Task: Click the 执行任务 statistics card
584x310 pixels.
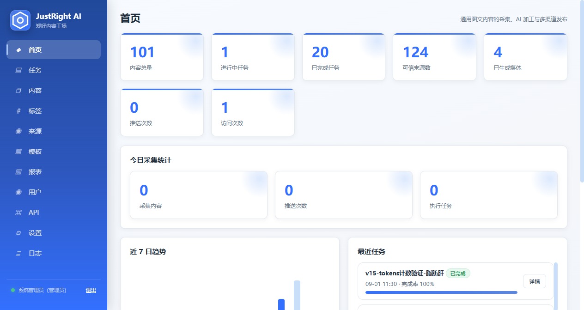Action: click(x=489, y=195)
